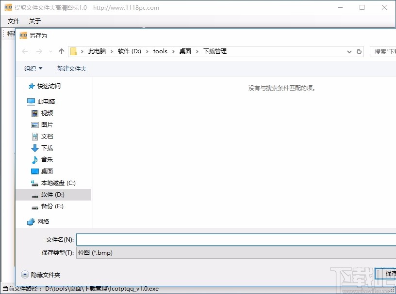The height and width of the screenshot is (294, 396).
Task: Open the 下载 folder via its icon
Action: [34, 148]
